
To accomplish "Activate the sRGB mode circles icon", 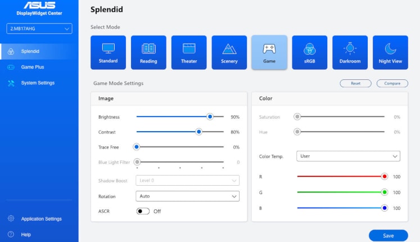I will [310, 49].
